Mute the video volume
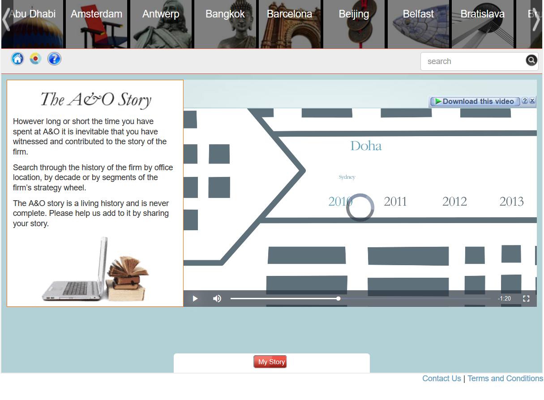This screenshot has height=400, width=544. click(217, 299)
